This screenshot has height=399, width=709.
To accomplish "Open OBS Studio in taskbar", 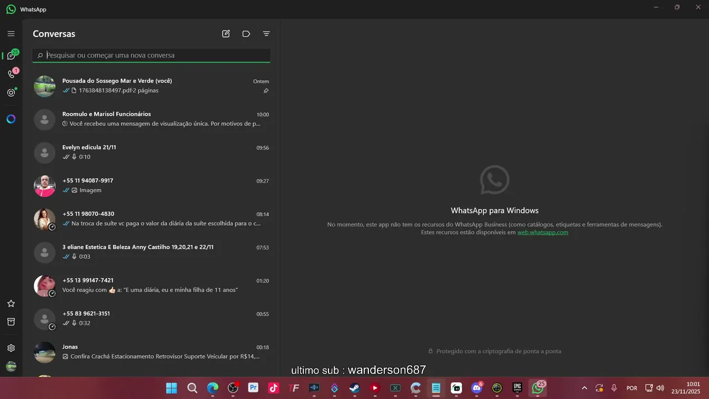I will [x=233, y=388].
